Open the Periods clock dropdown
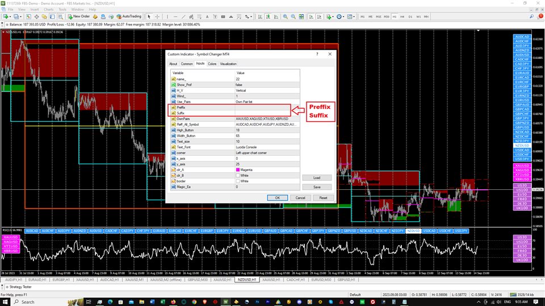The image size is (545, 306). (339, 16)
